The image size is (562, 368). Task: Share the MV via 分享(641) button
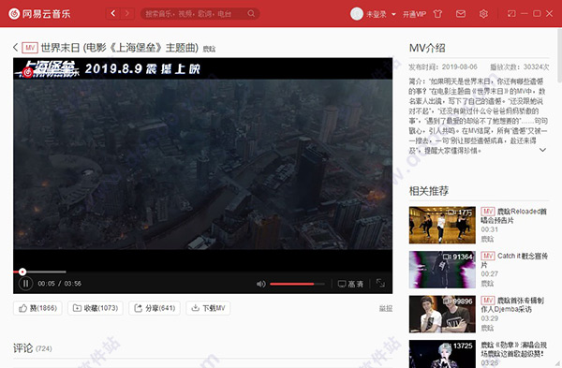click(155, 308)
